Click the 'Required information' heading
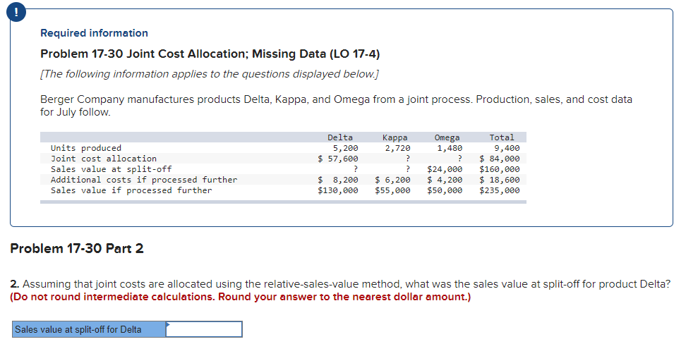This screenshot has height=344, width=698. click(95, 33)
